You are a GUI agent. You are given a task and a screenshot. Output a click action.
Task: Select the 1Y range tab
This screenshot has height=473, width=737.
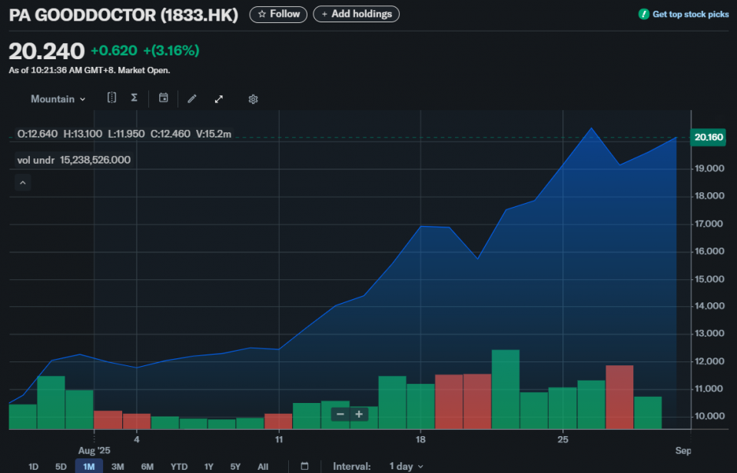(x=209, y=466)
